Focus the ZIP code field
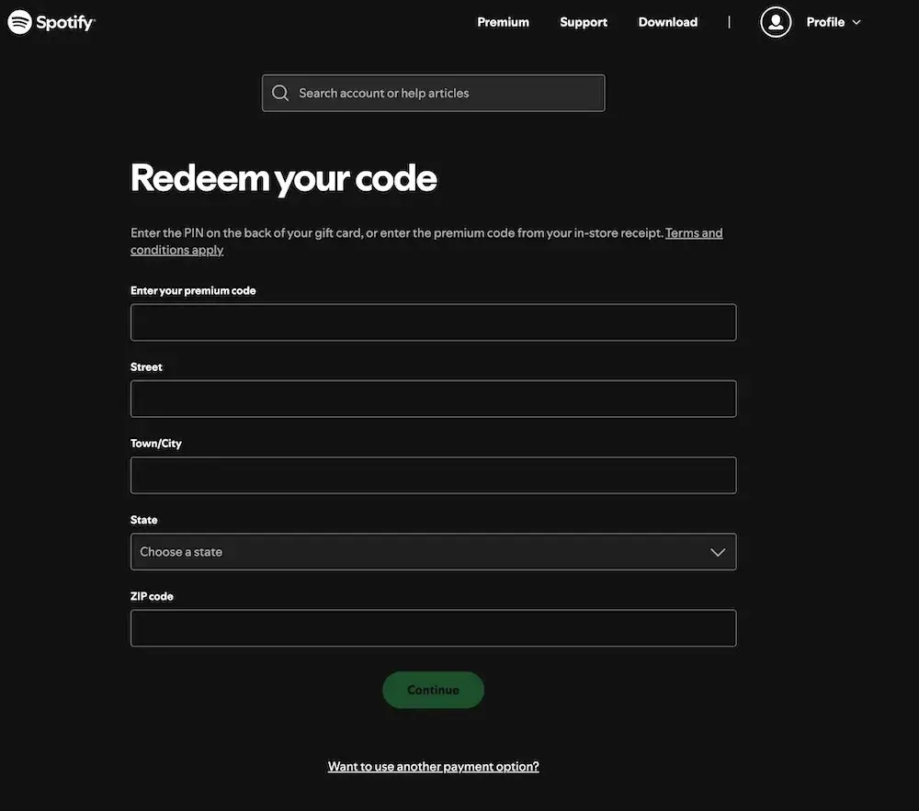Image resolution: width=919 pixels, height=811 pixels. (x=434, y=628)
